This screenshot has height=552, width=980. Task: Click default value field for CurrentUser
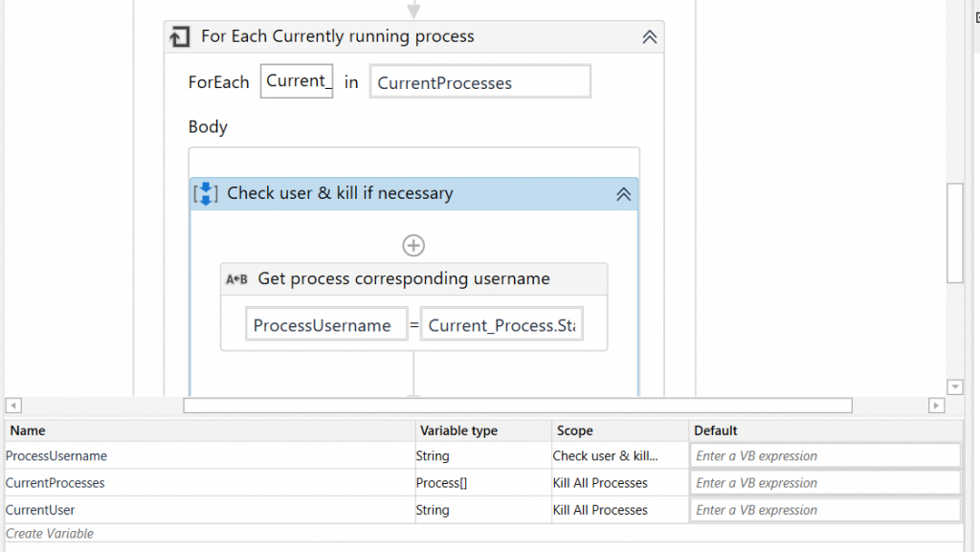(825, 510)
